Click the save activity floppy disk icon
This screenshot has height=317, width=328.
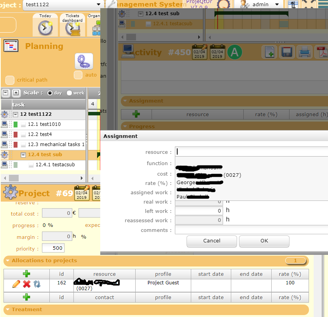pos(286,52)
